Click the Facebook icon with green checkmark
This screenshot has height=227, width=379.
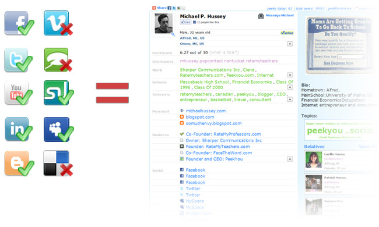19,23
